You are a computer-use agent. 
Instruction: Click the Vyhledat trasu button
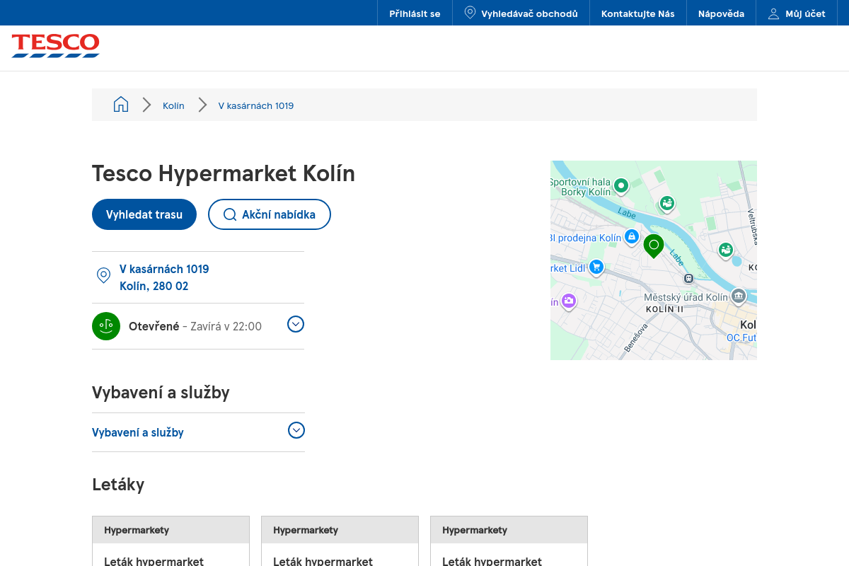tap(144, 214)
